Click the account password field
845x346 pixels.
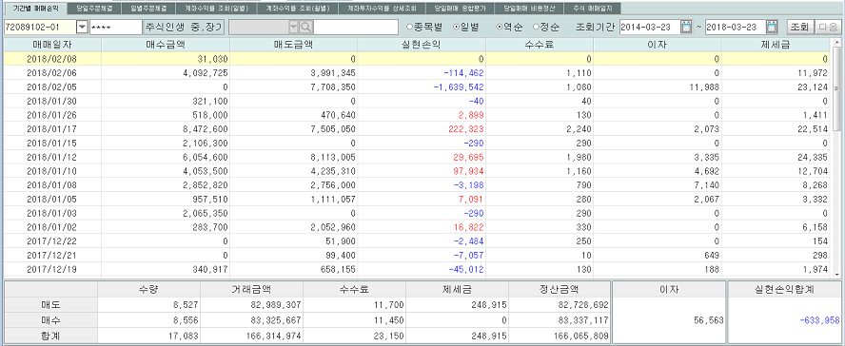(x=115, y=27)
